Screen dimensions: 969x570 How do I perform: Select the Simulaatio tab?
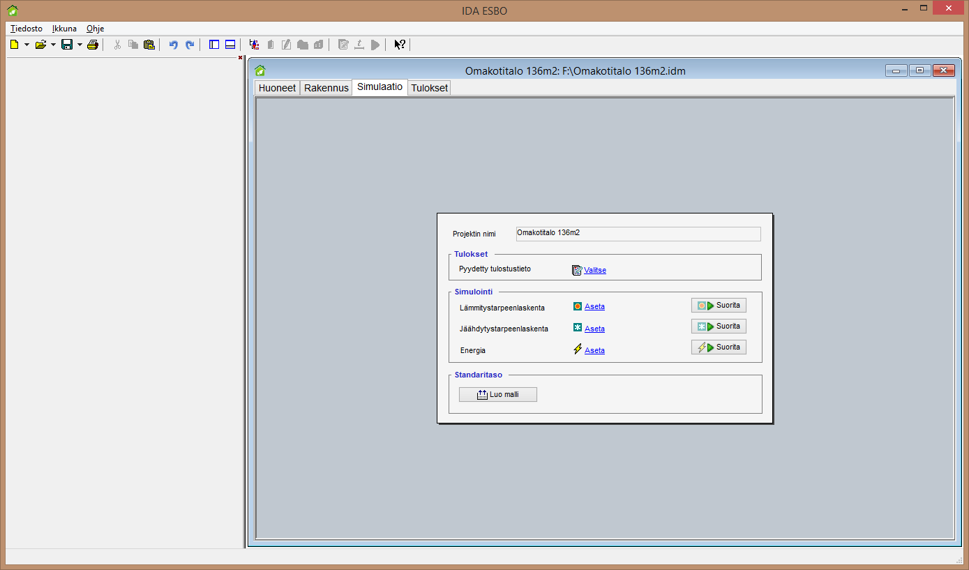[380, 87]
